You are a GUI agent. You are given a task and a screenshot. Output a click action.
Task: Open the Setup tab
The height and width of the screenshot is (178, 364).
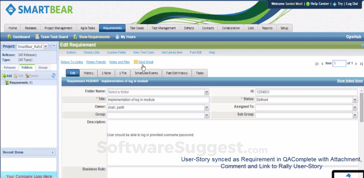[284, 28]
